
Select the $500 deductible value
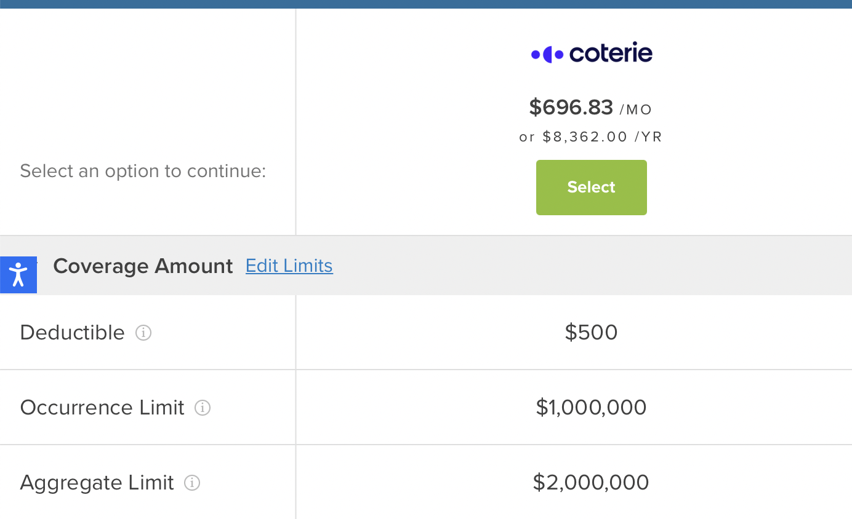[591, 333]
